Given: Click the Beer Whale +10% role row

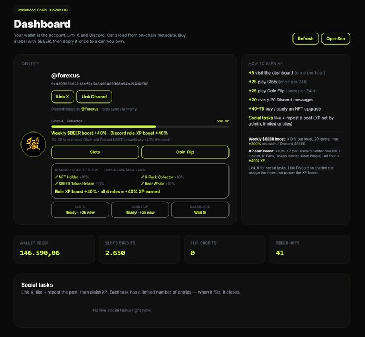Looking at the screenshot, I should point(158,184).
